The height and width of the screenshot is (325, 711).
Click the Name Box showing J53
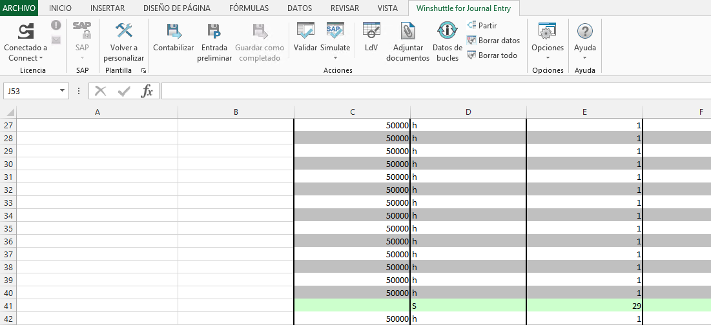pos(31,91)
